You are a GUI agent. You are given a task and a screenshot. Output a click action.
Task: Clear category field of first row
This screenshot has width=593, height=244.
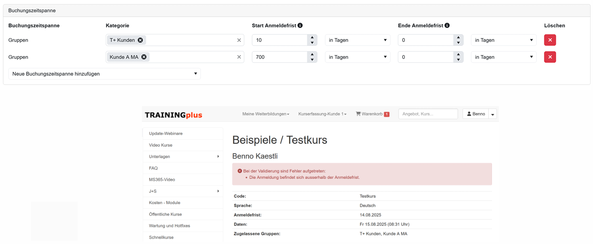(x=239, y=40)
